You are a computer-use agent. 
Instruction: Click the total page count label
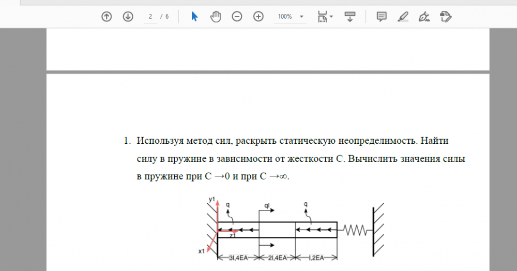167,17
